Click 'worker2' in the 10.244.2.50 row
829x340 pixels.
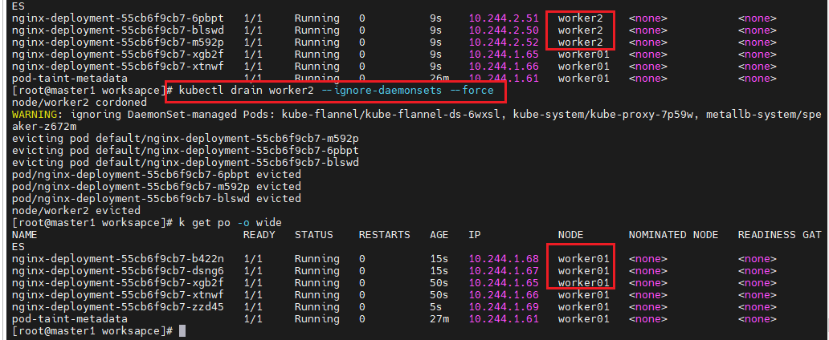pyautogui.click(x=580, y=30)
